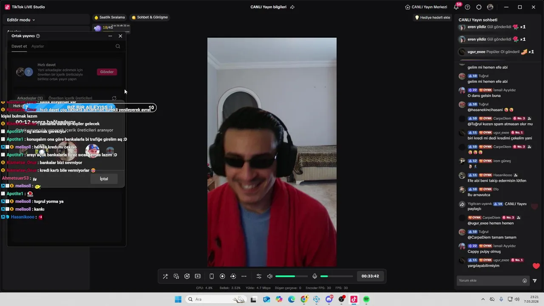The image size is (544, 306).
Task: Open the TikTok LIVE Studio logo
Action: pos(7,7)
